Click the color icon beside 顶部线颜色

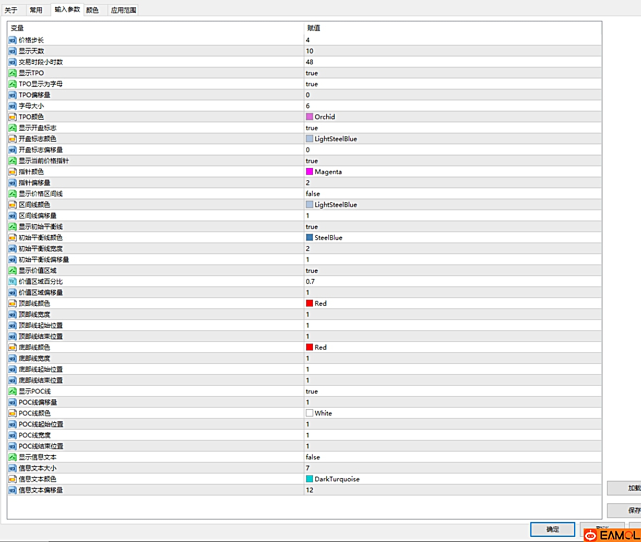13,304
